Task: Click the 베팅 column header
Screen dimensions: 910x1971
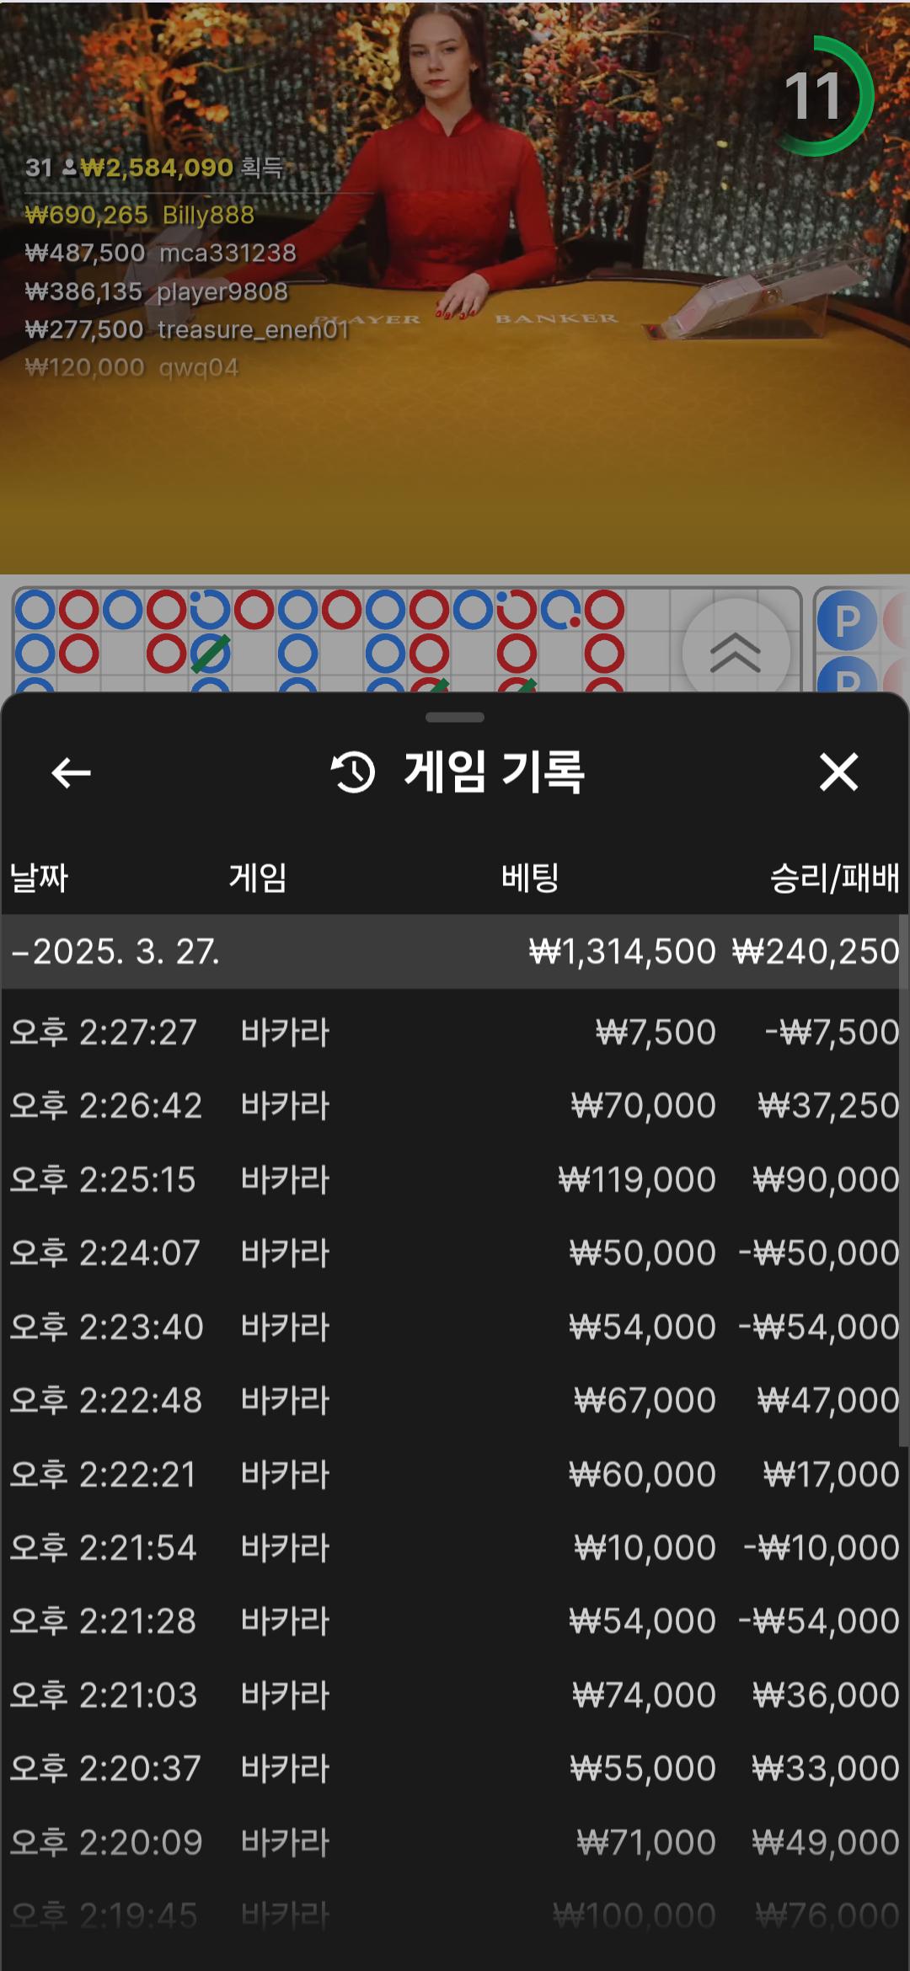Action: pos(530,878)
